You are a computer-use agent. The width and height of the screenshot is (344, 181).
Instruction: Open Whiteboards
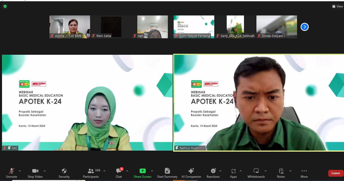[256, 173]
